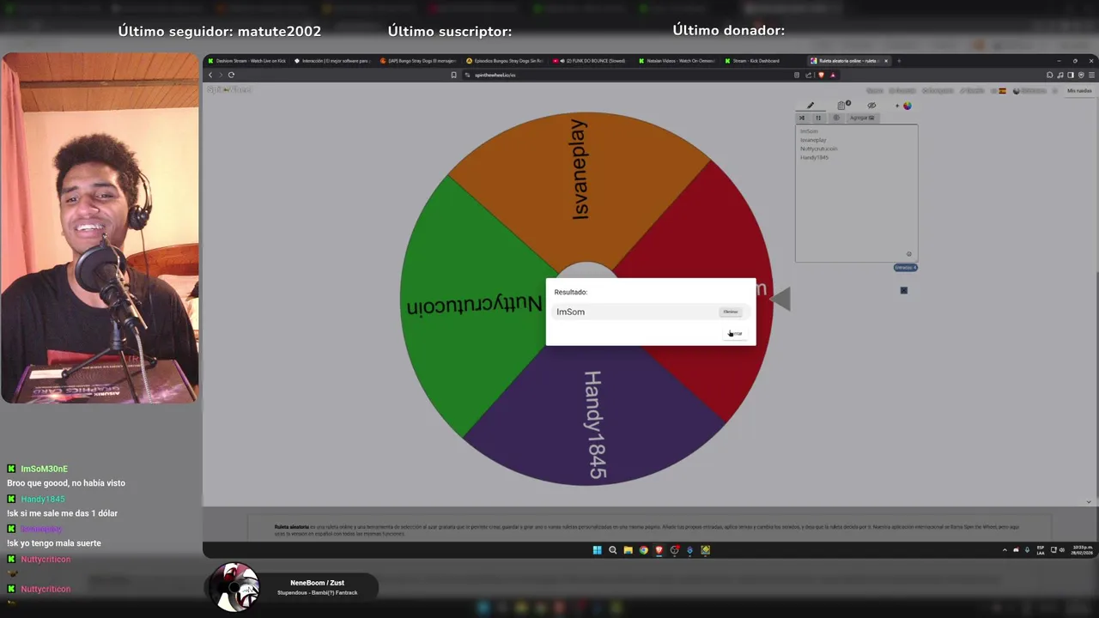Click the ImSom result text
The height and width of the screenshot is (618, 1099).
(570, 312)
